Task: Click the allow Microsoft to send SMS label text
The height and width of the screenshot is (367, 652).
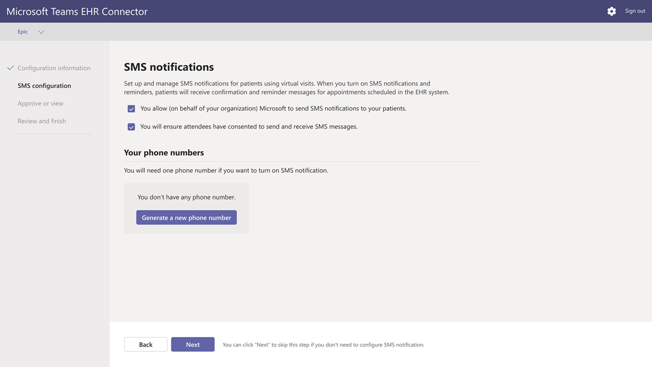Action: [273, 109]
